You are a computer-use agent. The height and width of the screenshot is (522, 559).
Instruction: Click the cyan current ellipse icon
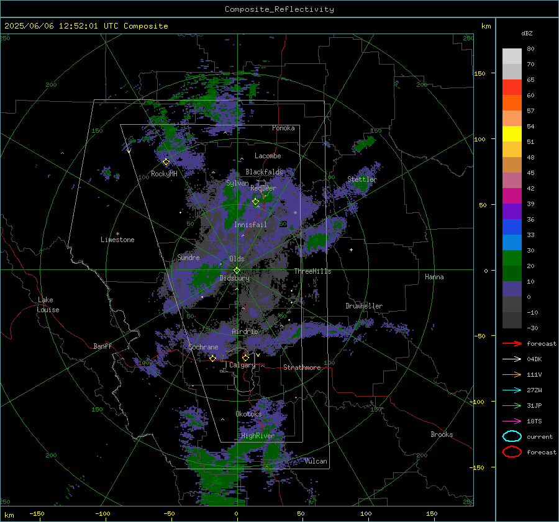[x=512, y=436]
